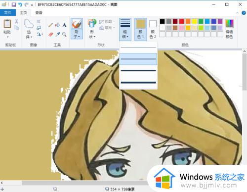
Task: Expand the 粘贴 dropdown arrow
Action: pyautogui.click(x=7, y=37)
